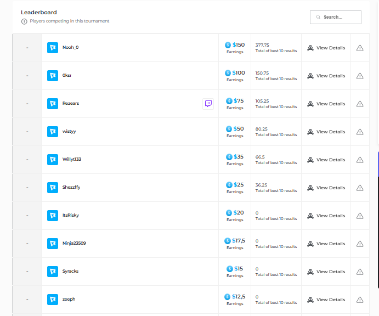Report Willyt133 using the warning icon

point(360,160)
